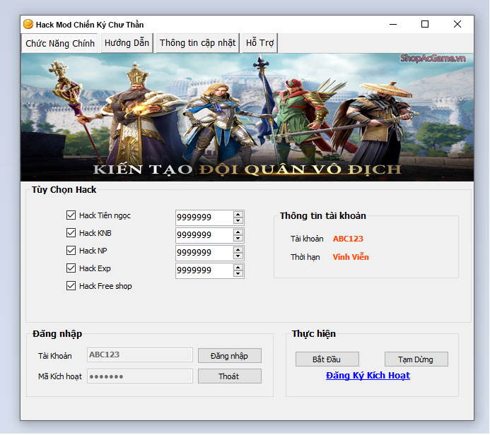The height and width of the screenshot is (435, 490).
Task: Increase Hack Tiên ngọc value with up arrow
Action: [238, 214]
